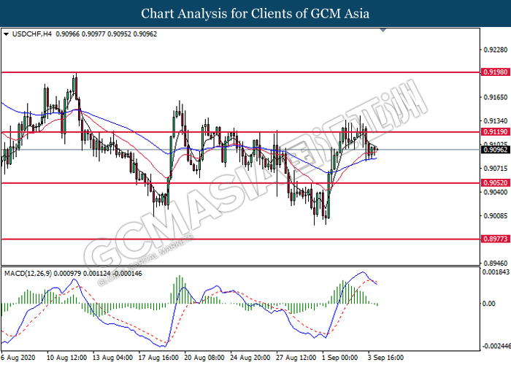Screen dimensions: 511x365
Task: Click the chart shift marker triangle at top
Action: click(x=383, y=30)
